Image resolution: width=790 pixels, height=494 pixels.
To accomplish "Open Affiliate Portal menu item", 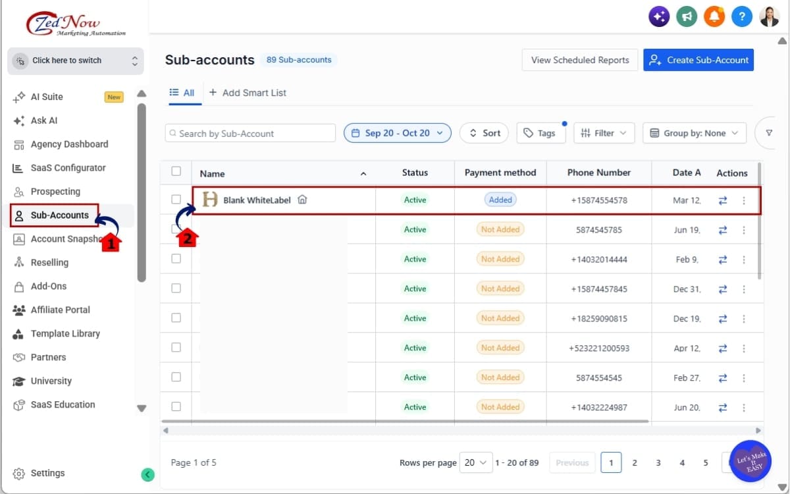I will 61,310.
